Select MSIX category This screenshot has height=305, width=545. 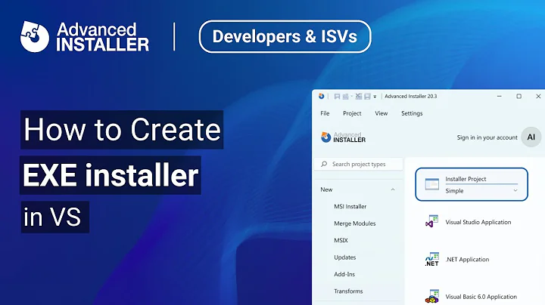click(341, 240)
